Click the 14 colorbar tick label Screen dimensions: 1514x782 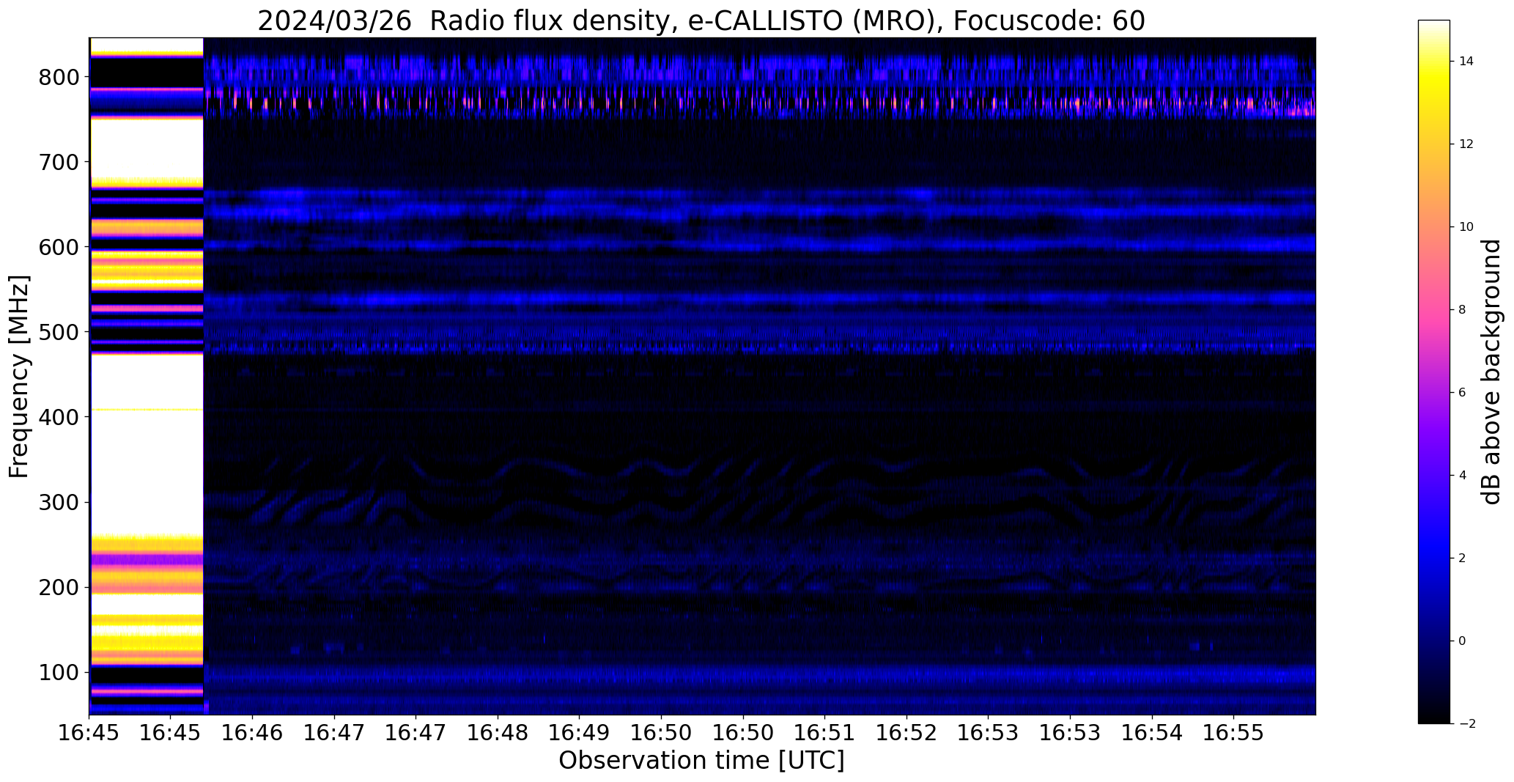(x=1466, y=62)
